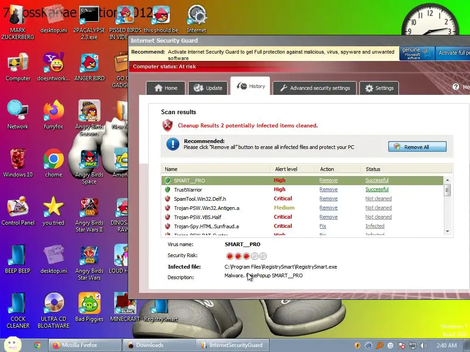
Task: Switch to the History tab
Action: [250, 86]
